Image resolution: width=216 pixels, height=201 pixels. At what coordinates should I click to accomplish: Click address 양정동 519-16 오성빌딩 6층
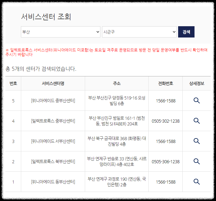coord(117,101)
